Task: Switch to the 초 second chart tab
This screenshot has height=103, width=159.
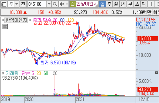Action: (137, 4)
